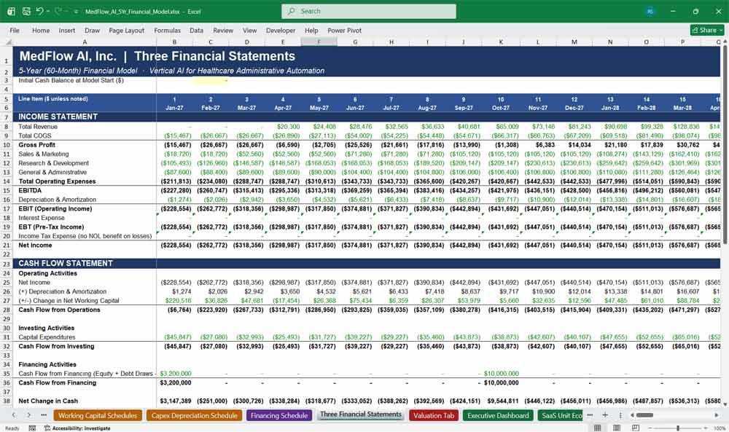Open the Page Layout tab
This screenshot has height=432, width=729.
coord(126,30)
